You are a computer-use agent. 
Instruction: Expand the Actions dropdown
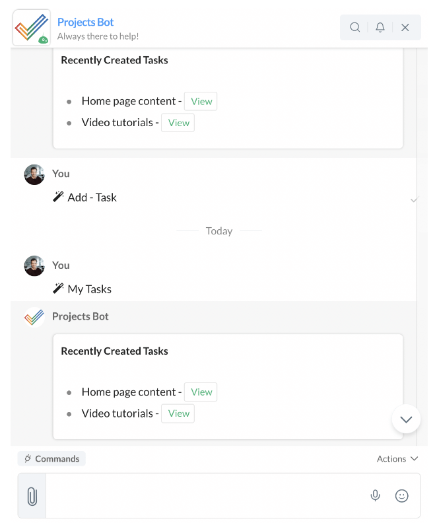[397, 458]
